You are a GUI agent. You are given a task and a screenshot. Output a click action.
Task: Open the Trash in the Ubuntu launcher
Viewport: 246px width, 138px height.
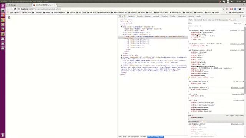(x=3, y=135)
